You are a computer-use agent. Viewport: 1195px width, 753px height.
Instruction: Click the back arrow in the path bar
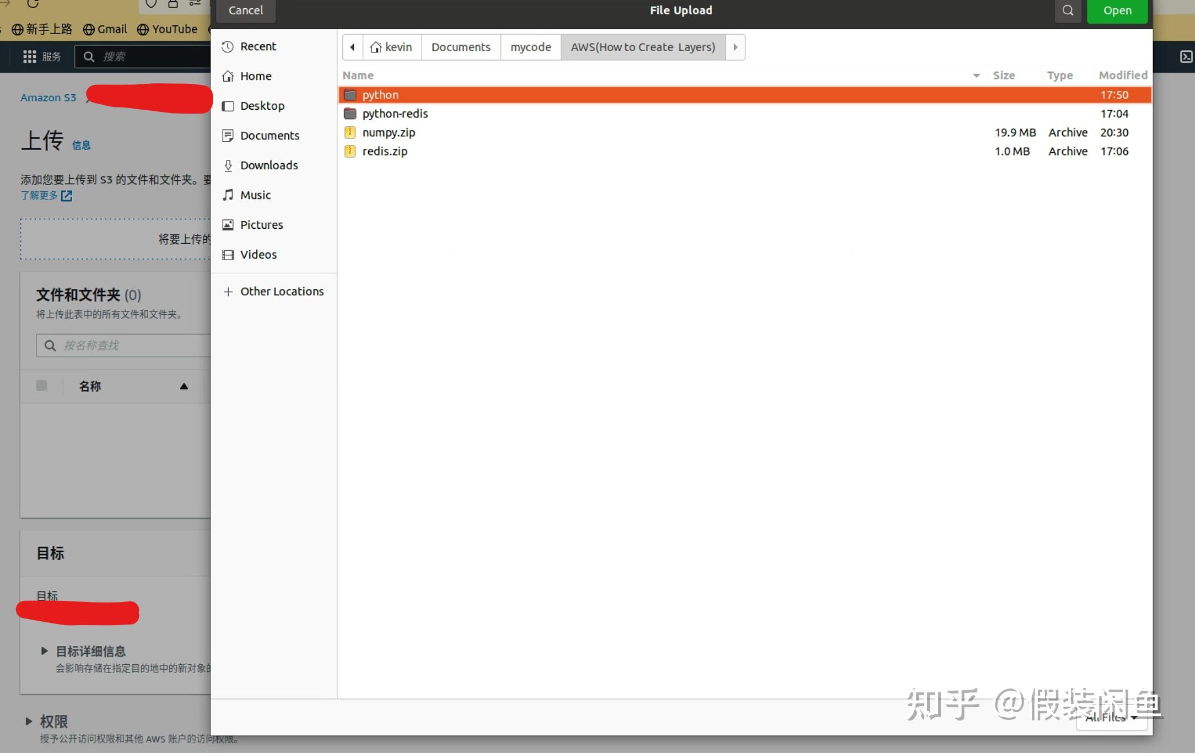[x=352, y=47]
